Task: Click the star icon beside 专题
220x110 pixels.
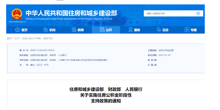Action: tap(187, 30)
